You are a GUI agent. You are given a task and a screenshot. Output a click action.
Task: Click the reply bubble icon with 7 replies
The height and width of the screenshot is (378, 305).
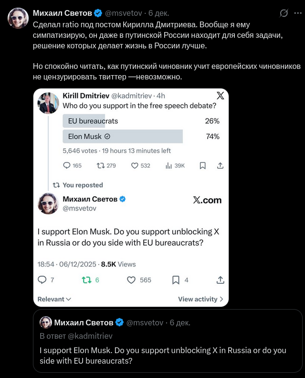coord(42,280)
